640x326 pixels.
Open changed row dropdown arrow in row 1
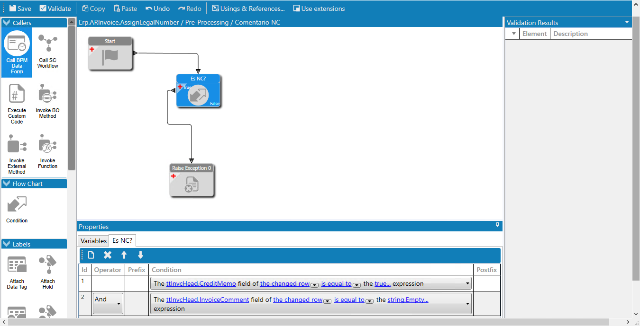point(314,285)
